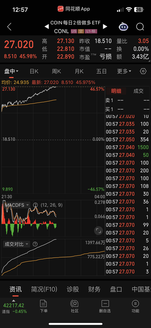Screen dimensions: 151x328
Task: Tap the L1-标 quote level tag
Action: [x=91, y=31]
